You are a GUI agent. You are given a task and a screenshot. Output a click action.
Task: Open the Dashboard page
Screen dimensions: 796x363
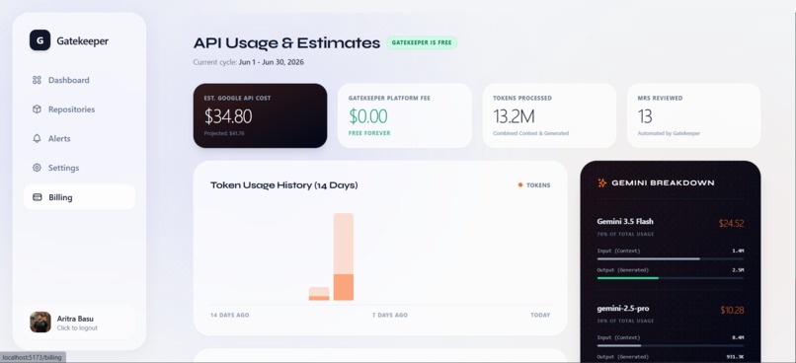pos(79,80)
